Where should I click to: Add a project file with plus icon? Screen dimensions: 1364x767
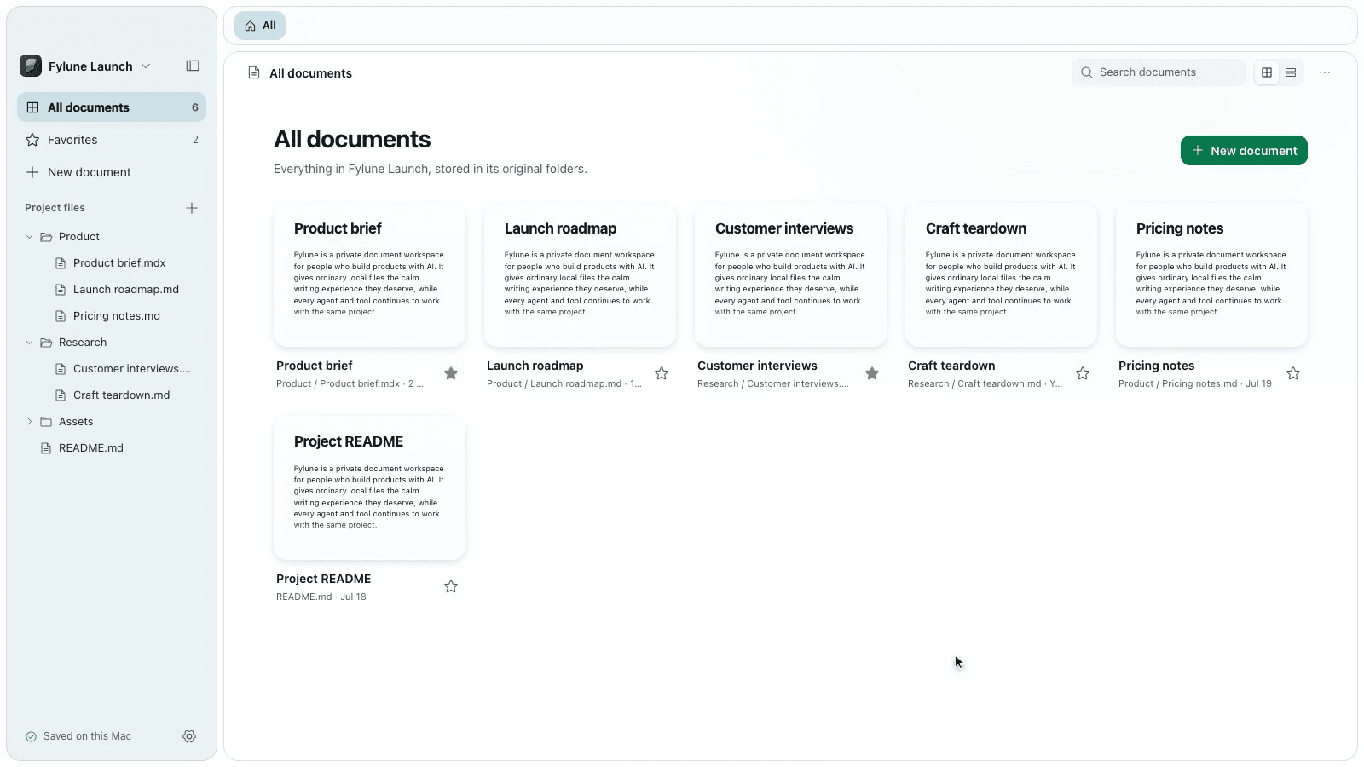click(x=192, y=208)
